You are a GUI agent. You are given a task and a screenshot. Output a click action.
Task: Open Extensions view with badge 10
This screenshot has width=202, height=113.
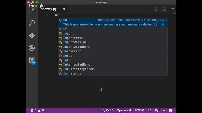point(32,61)
